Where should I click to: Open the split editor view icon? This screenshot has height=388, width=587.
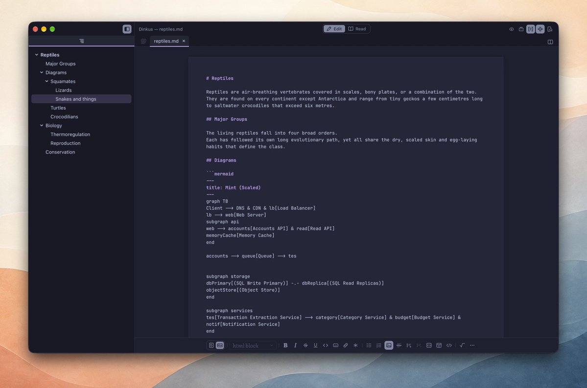click(x=550, y=42)
